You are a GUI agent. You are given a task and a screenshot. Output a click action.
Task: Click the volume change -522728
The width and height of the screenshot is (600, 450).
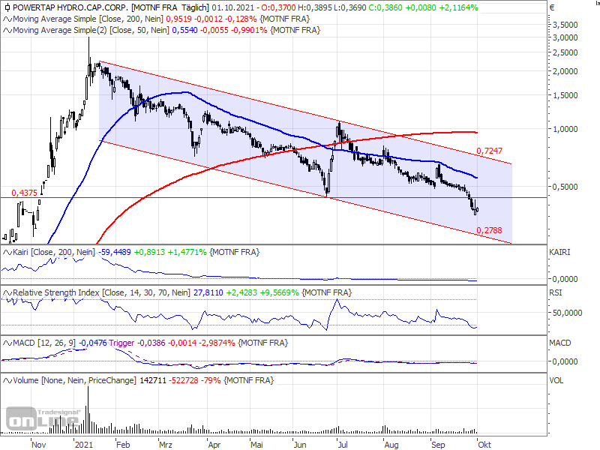[x=184, y=380]
